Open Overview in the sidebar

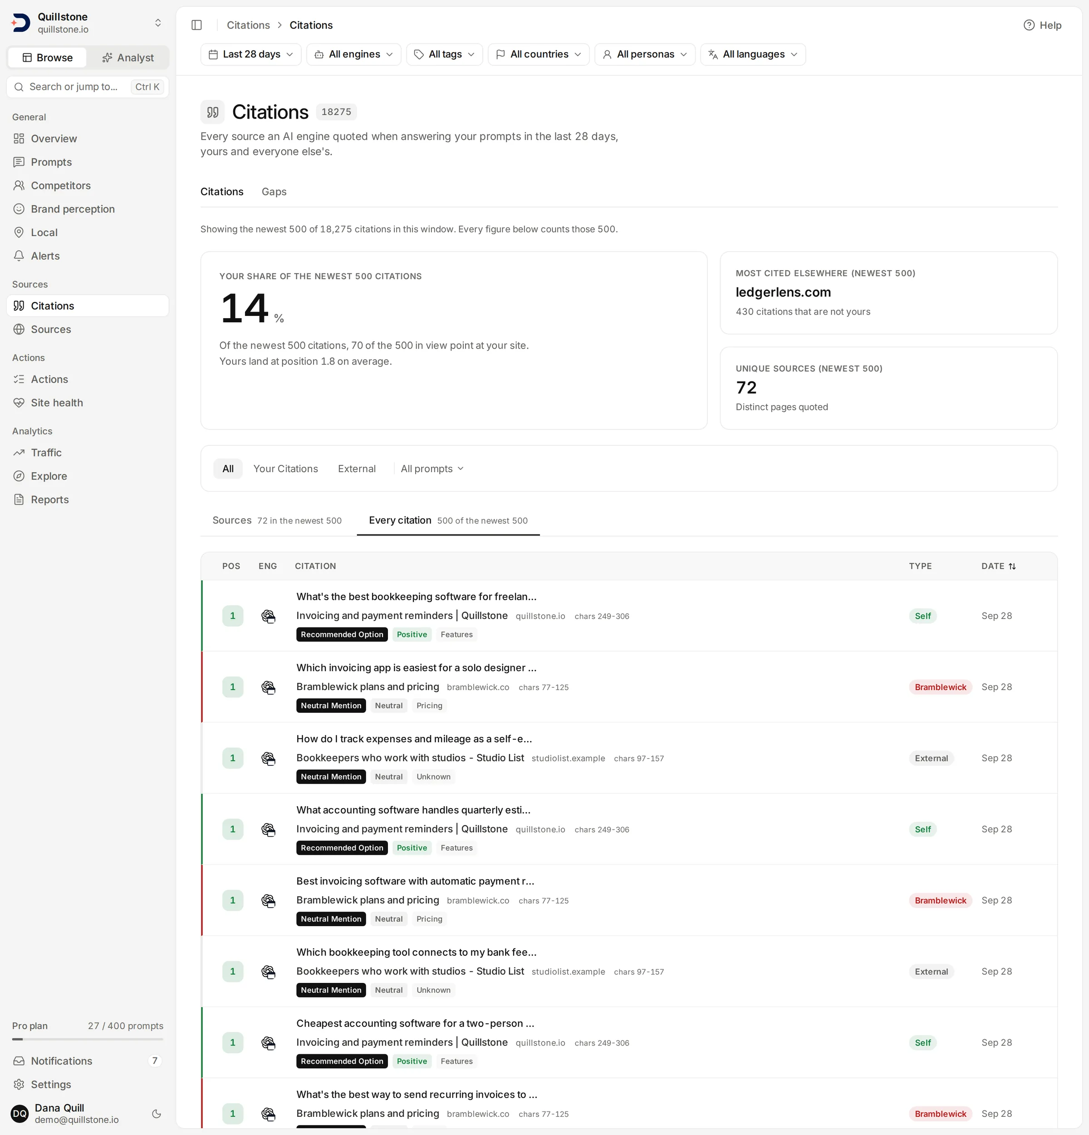click(x=88, y=138)
